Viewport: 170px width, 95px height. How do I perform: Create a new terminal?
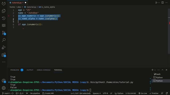[152, 70]
